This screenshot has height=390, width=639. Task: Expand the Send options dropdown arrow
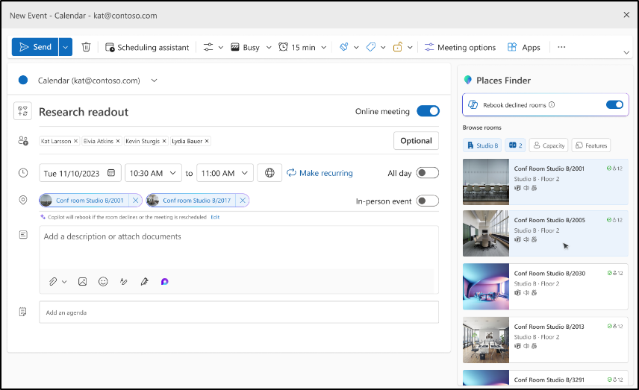pos(66,47)
